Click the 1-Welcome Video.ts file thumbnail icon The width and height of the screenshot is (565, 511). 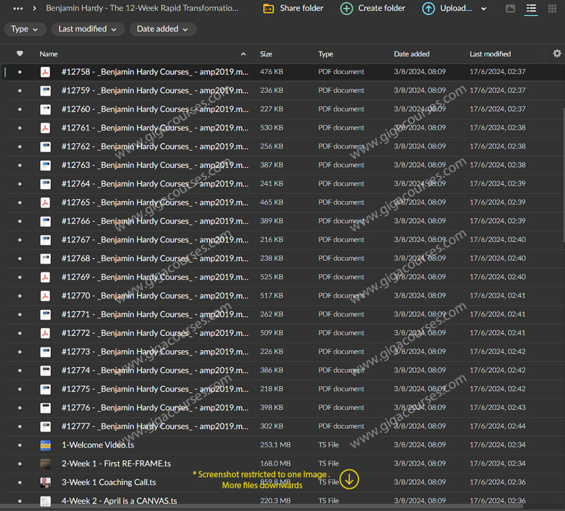click(45, 445)
